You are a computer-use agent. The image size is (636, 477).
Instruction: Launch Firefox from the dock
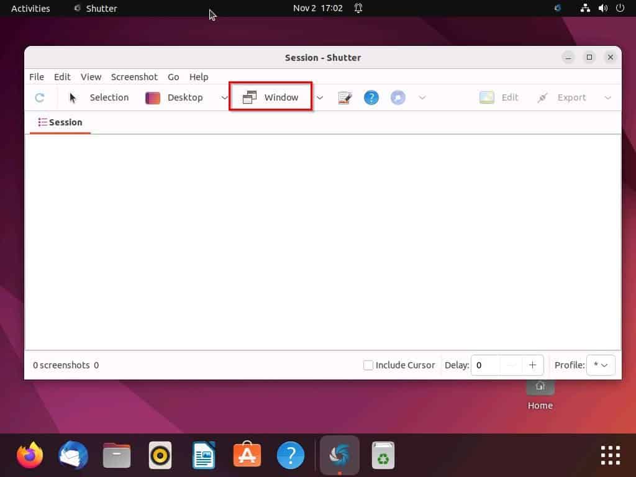tap(30, 455)
